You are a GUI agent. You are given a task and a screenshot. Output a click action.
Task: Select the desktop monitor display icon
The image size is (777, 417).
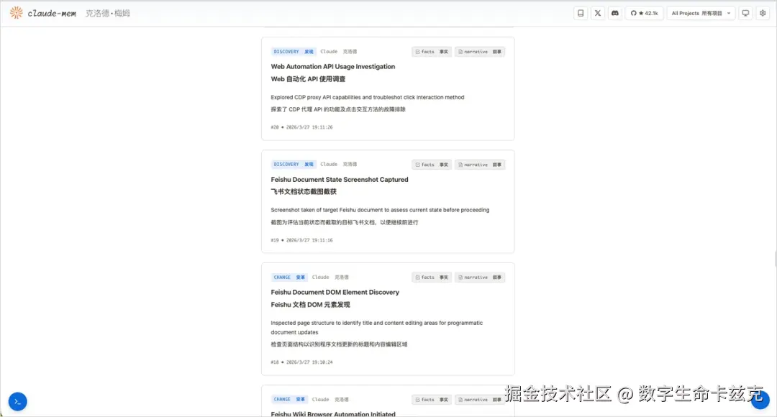pyautogui.click(x=745, y=13)
